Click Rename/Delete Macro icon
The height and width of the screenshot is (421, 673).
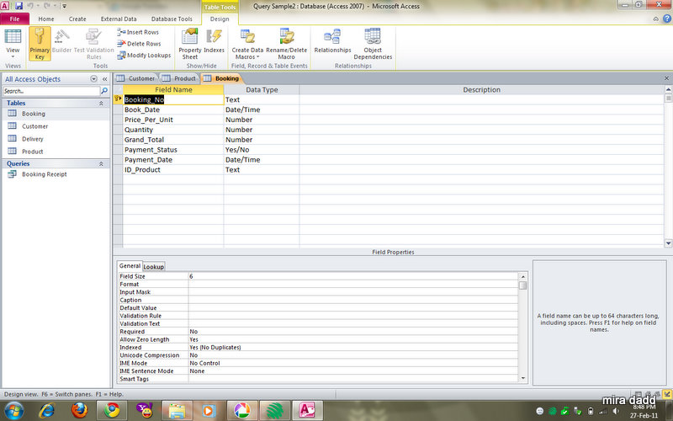point(286,44)
